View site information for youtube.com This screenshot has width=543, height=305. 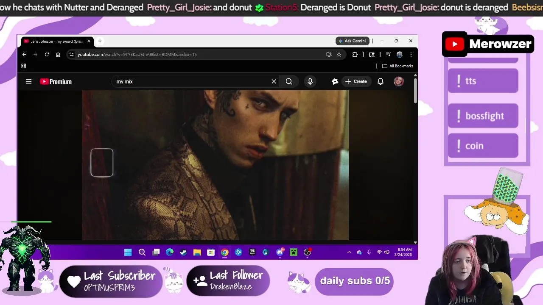click(72, 54)
